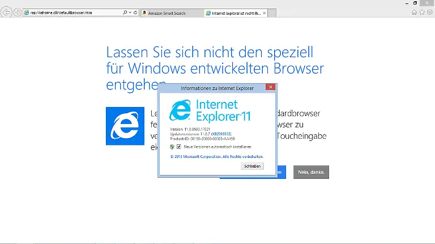Open a new tab with the blank tab button
Image resolution: width=435 pixels, height=244 pixels.
[272, 13]
